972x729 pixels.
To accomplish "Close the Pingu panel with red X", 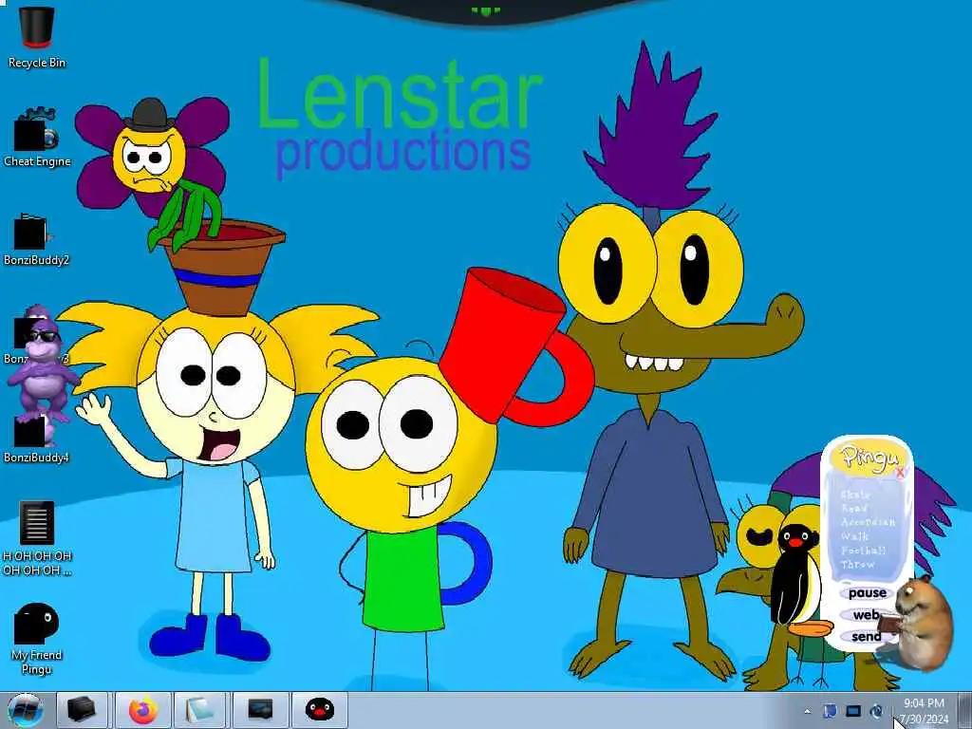I will pyautogui.click(x=901, y=473).
